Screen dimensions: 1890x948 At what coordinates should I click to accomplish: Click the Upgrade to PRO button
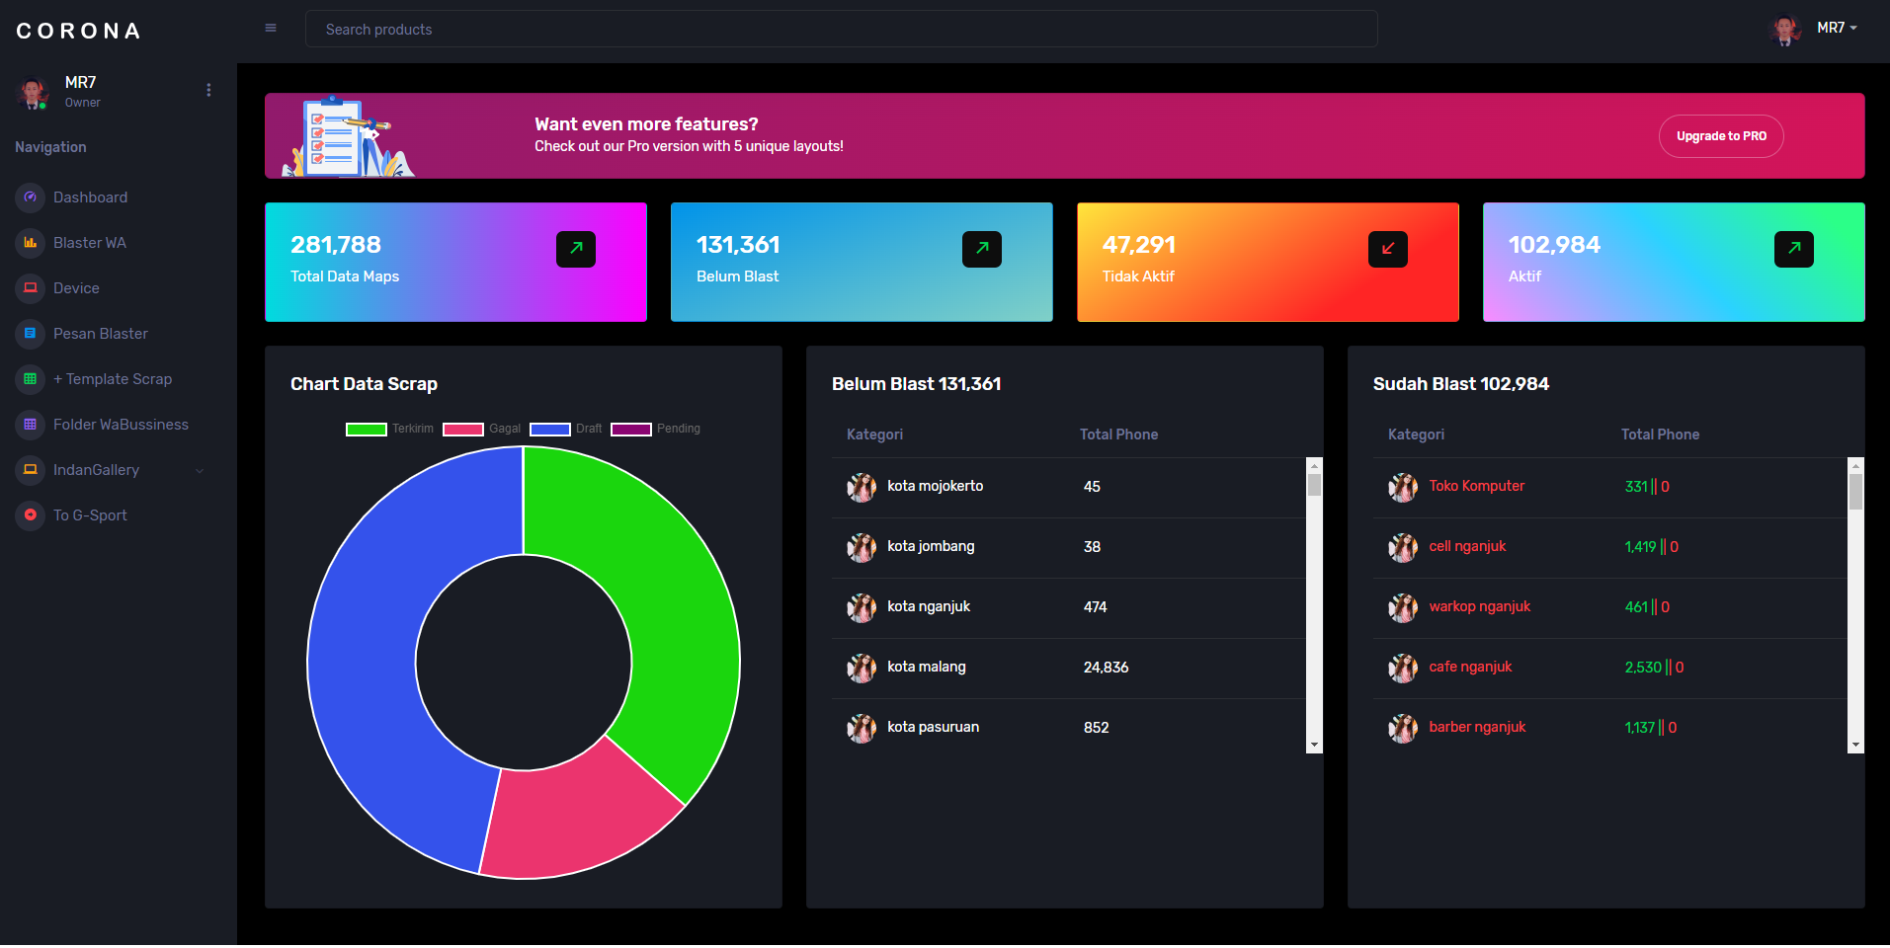click(x=1721, y=136)
